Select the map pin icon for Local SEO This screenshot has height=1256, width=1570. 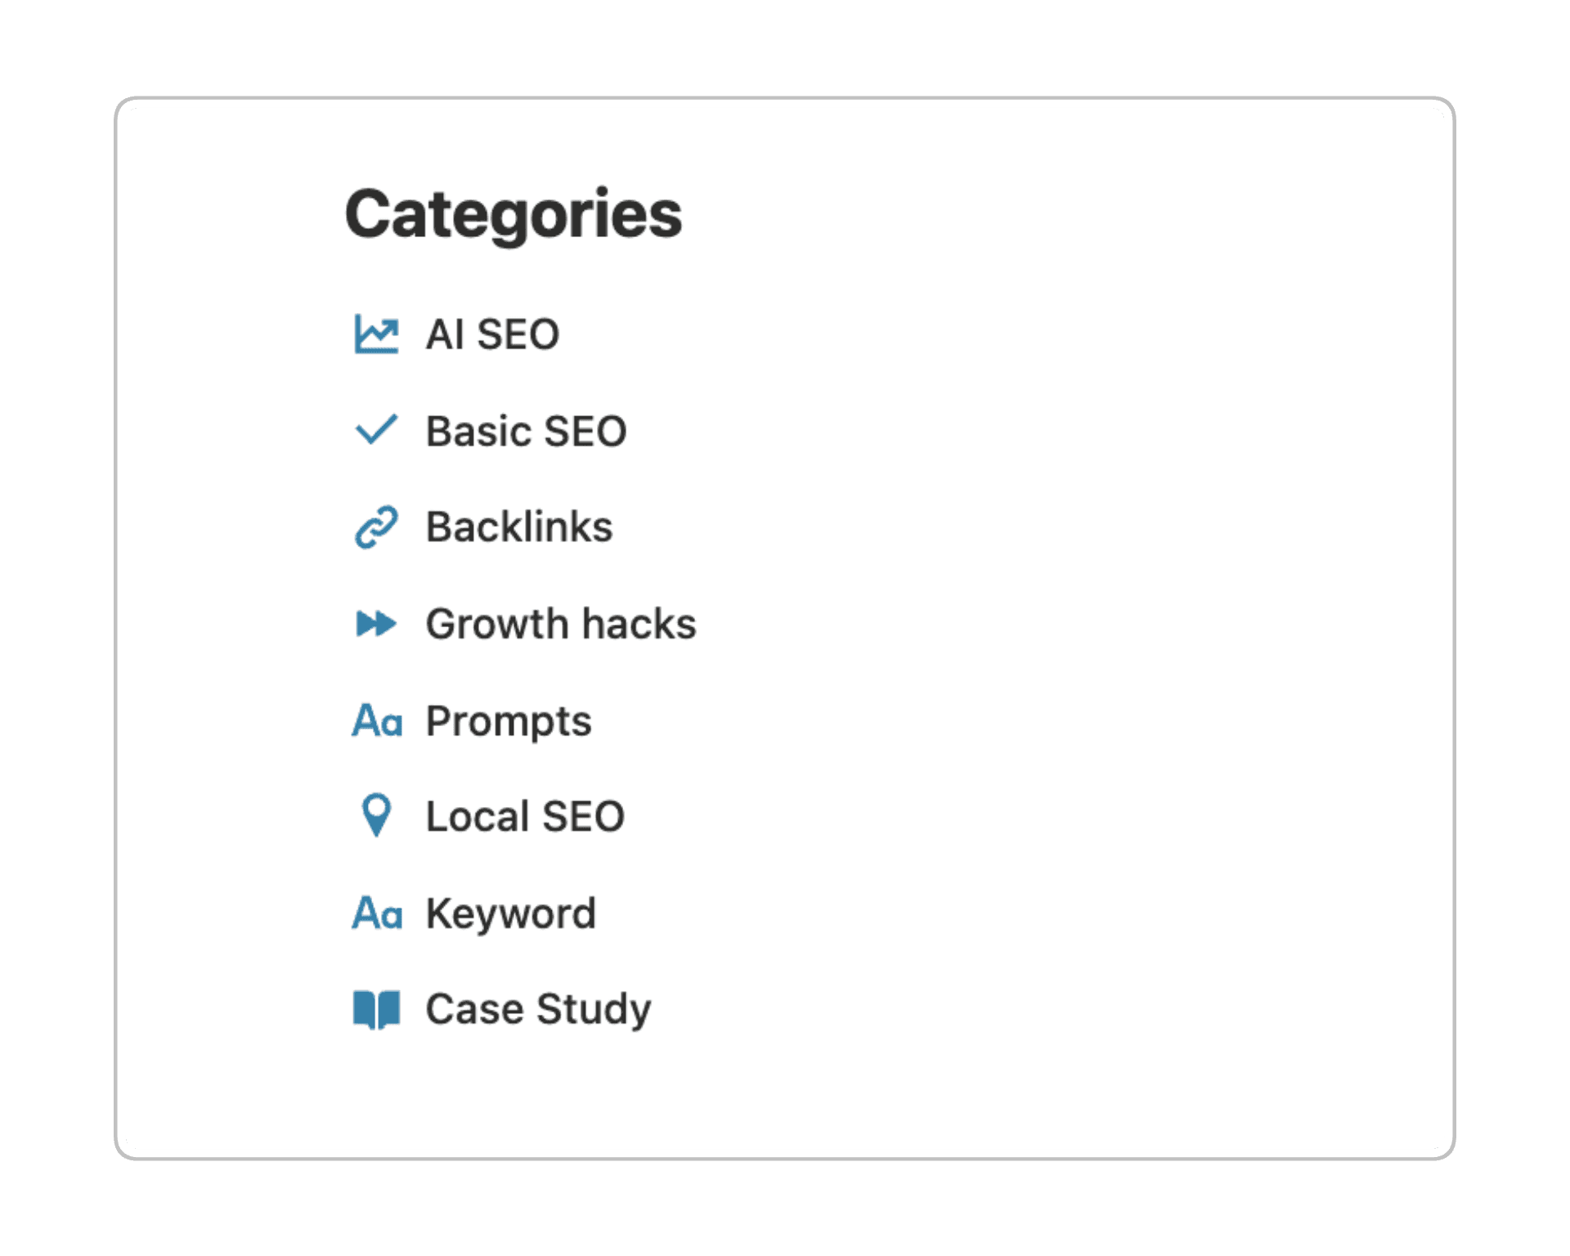(x=376, y=815)
